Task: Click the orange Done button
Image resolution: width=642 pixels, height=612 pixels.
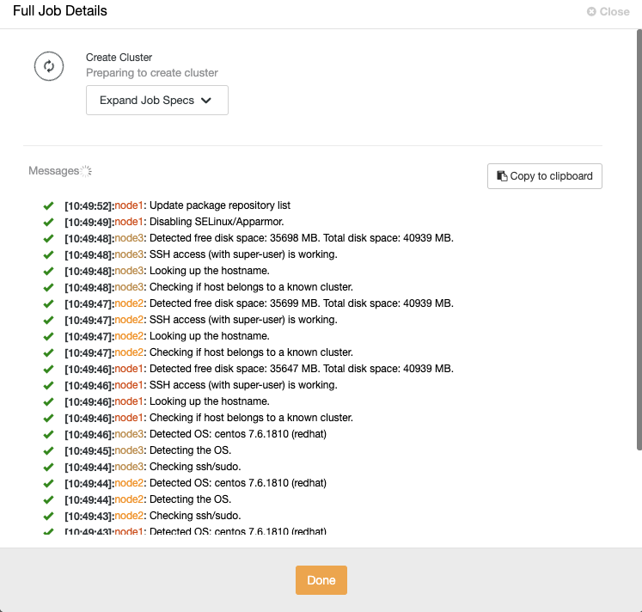Action: click(x=321, y=580)
